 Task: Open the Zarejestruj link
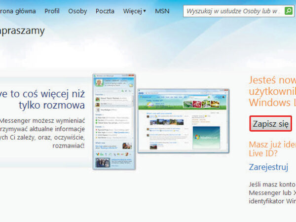pyautogui.click(x=268, y=167)
